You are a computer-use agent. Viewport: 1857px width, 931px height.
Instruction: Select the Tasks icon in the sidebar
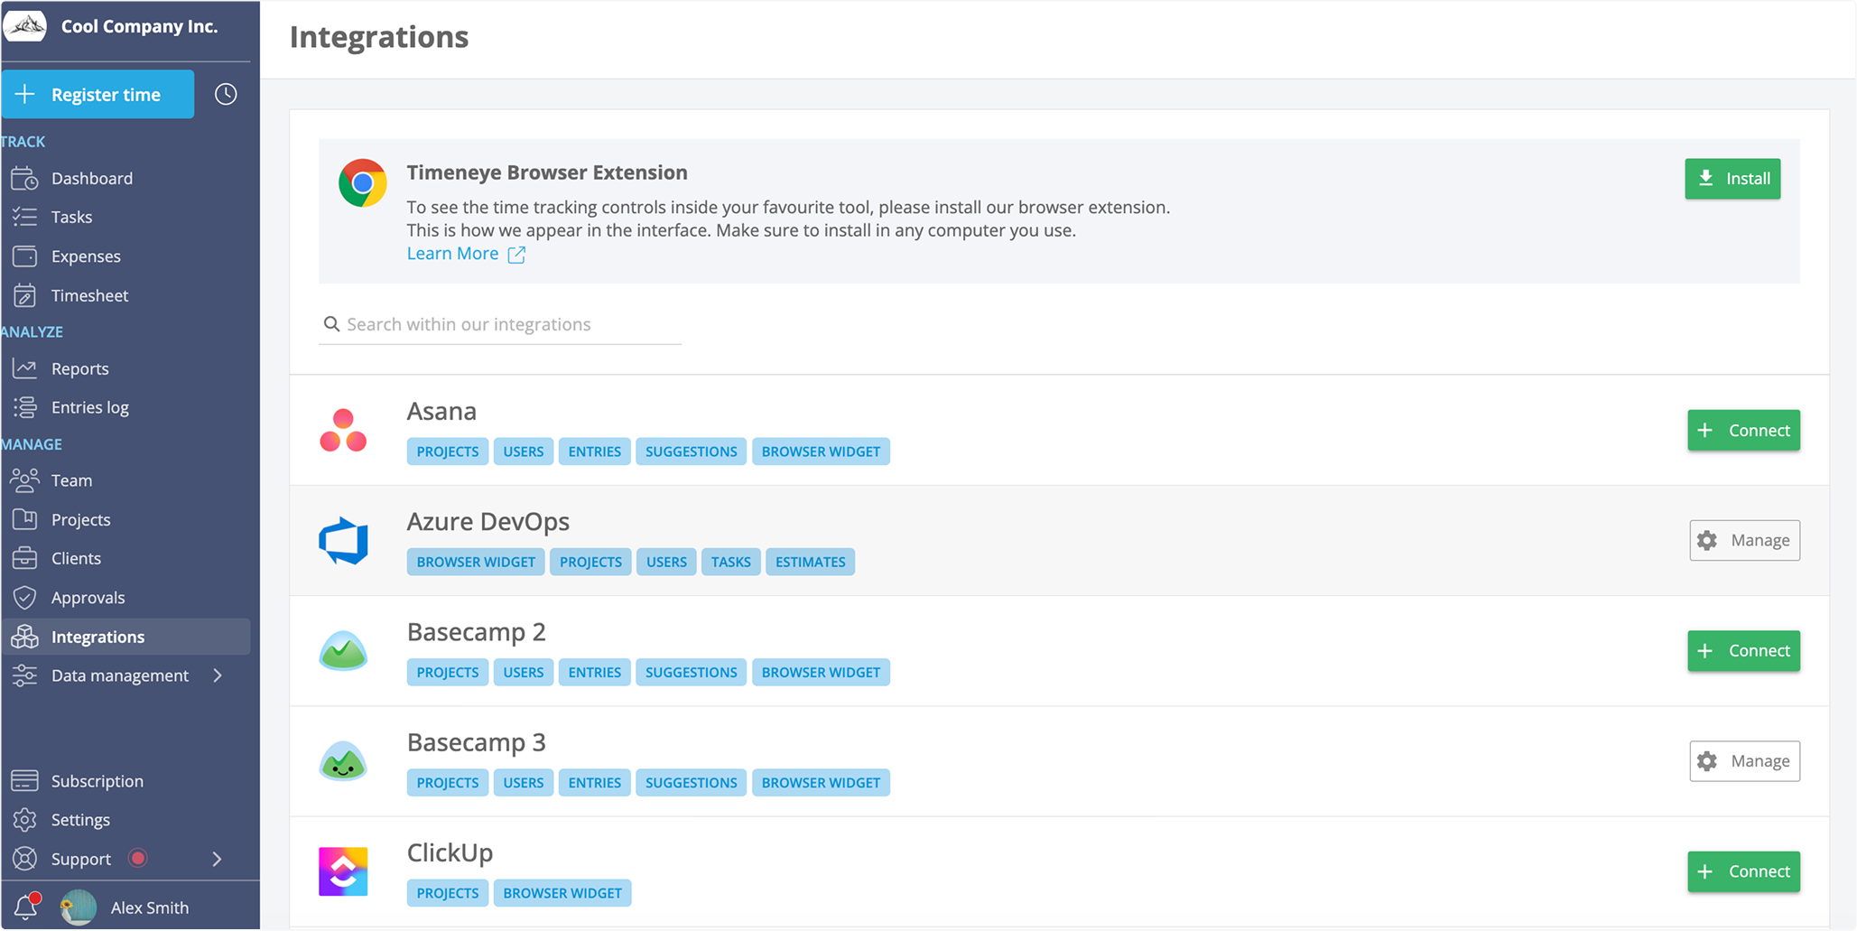pos(24,217)
